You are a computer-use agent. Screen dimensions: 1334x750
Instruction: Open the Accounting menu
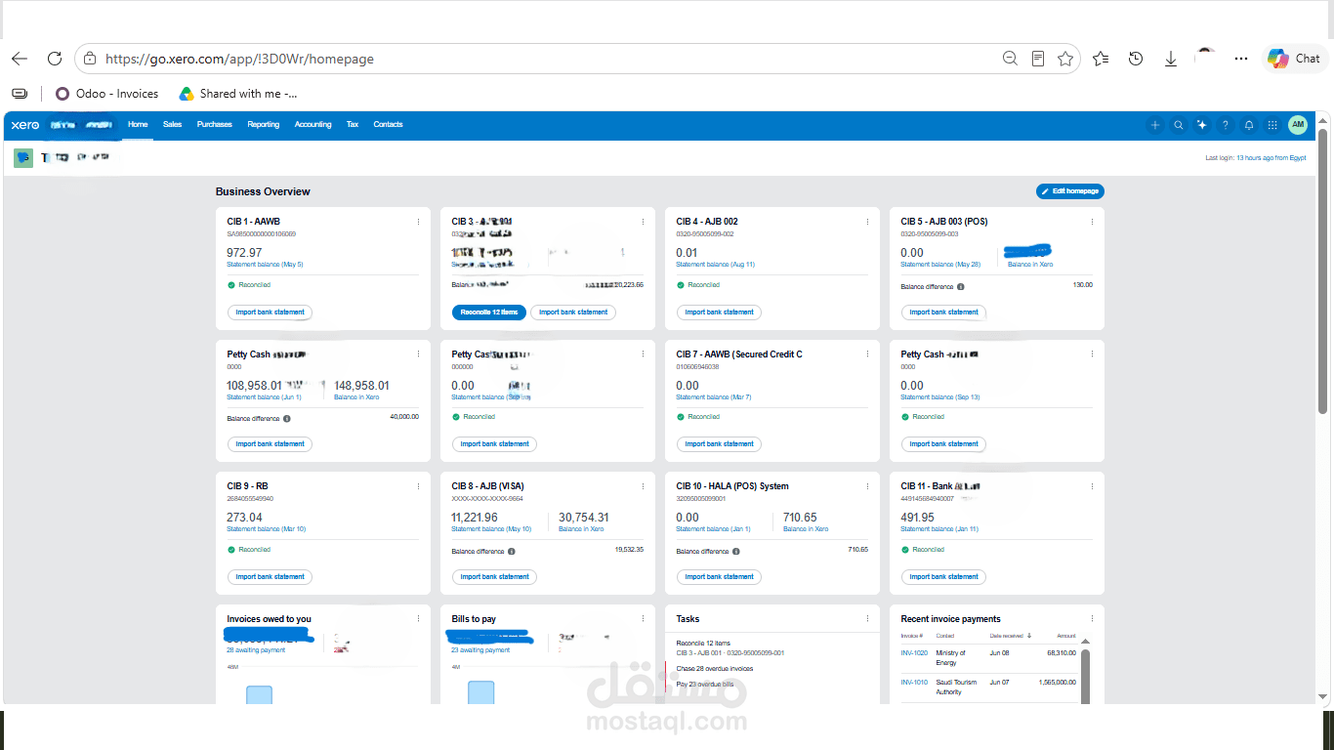[x=313, y=125]
